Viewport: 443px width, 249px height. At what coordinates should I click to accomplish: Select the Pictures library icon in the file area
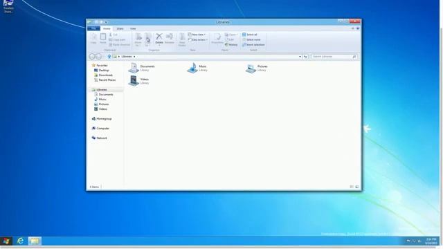pyautogui.click(x=251, y=68)
